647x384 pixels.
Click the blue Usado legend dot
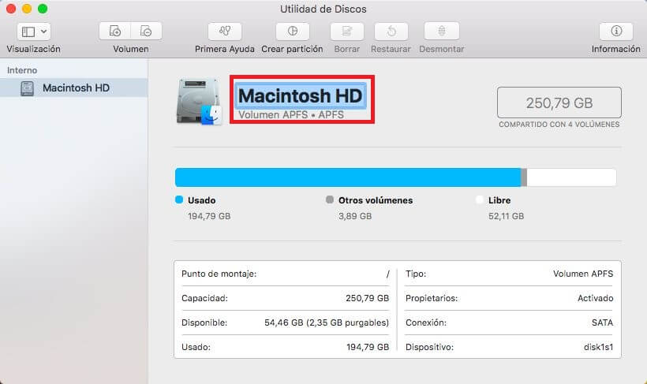point(179,199)
